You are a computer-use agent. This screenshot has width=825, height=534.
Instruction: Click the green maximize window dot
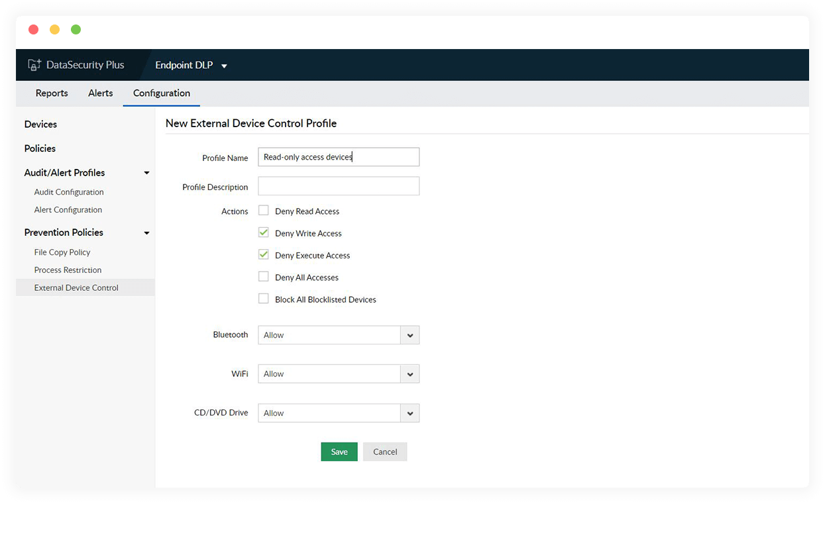click(x=76, y=29)
